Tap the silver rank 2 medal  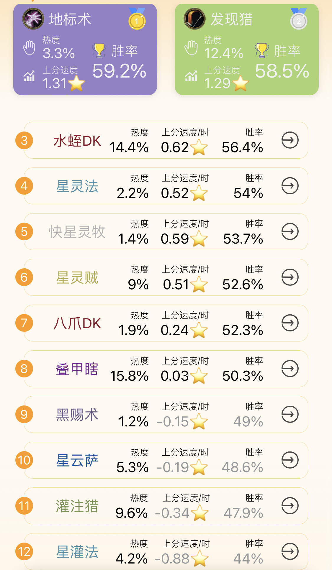pos(299,20)
